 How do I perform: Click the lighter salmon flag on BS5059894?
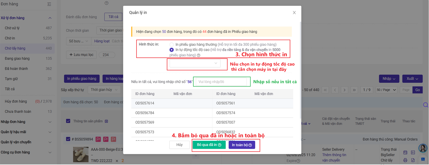tap(113, 139)
